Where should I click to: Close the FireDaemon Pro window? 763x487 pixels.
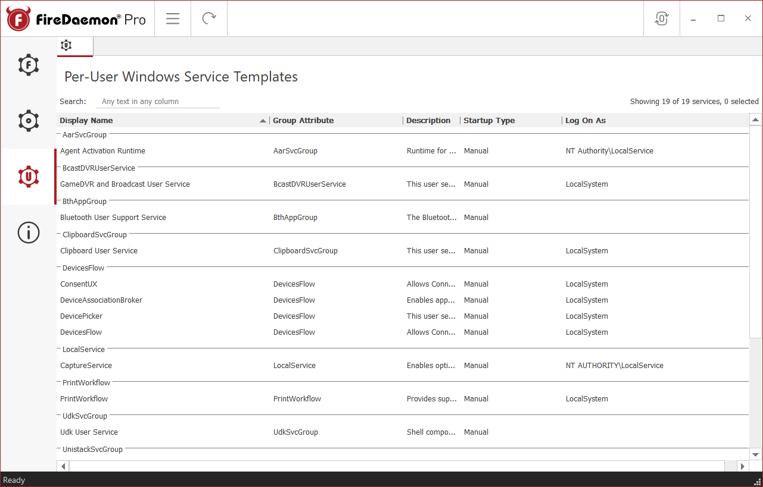(748, 18)
